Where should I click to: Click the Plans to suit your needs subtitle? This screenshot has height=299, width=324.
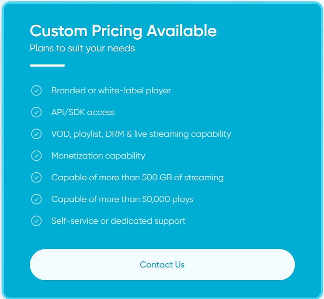(x=82, y=48)
